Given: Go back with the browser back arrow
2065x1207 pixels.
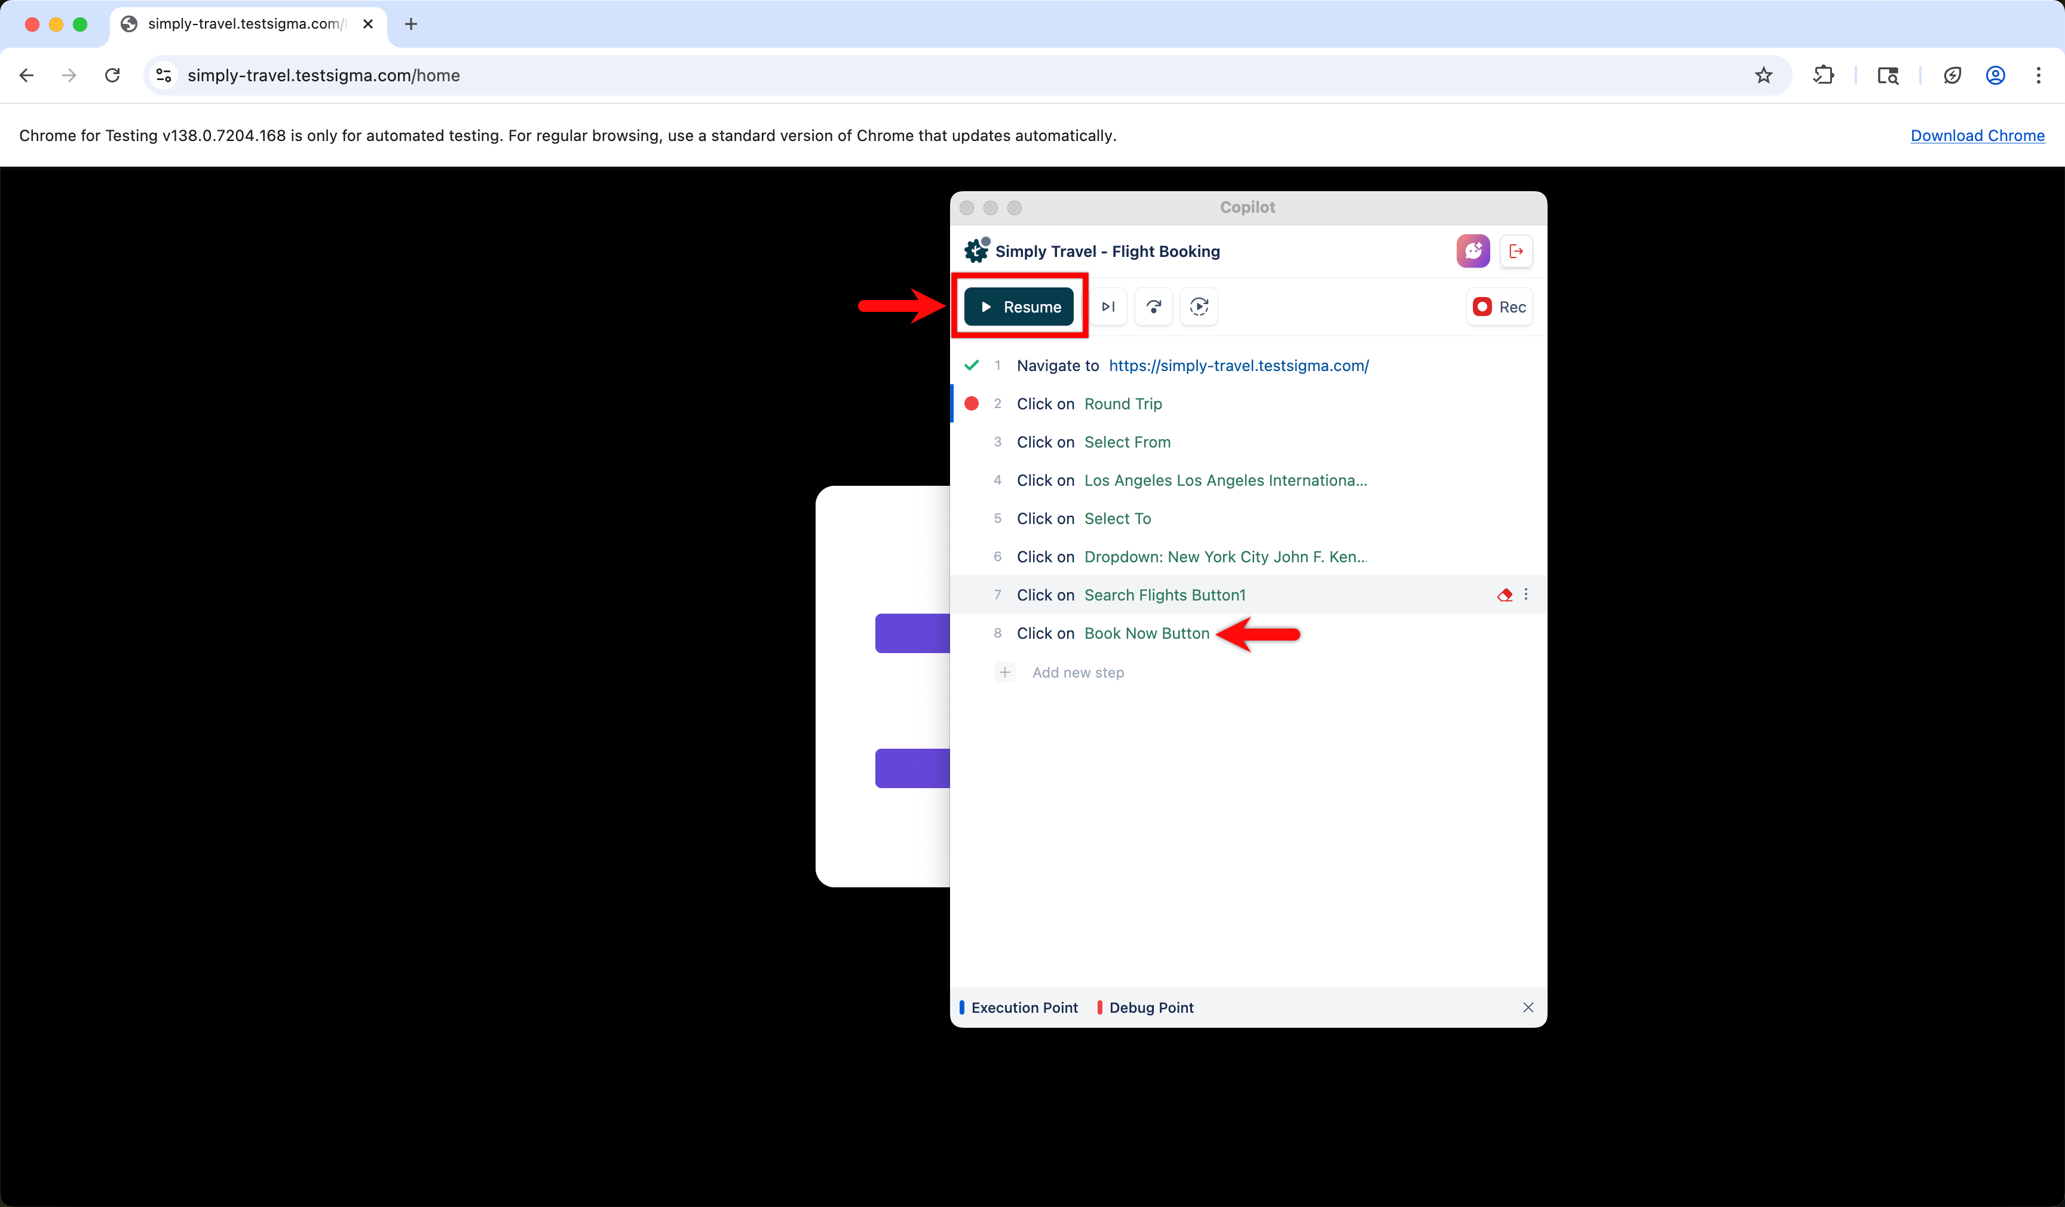Looking at the screenshot, I should [26, 75].
